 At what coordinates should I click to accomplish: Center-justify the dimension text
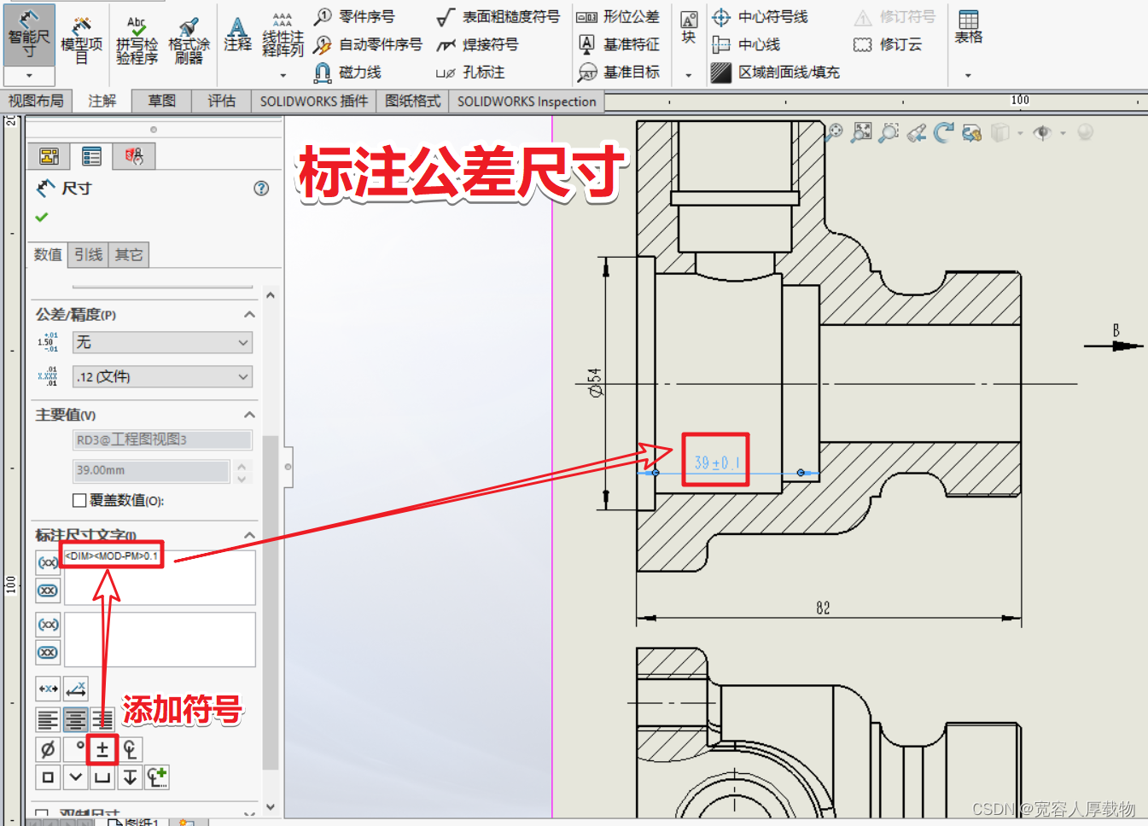[75, 720]
